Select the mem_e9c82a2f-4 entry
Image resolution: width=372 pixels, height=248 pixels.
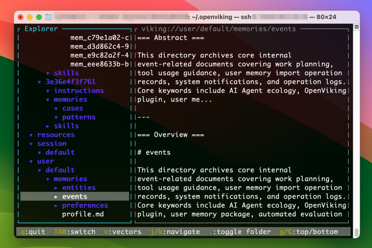click(100, 55)
